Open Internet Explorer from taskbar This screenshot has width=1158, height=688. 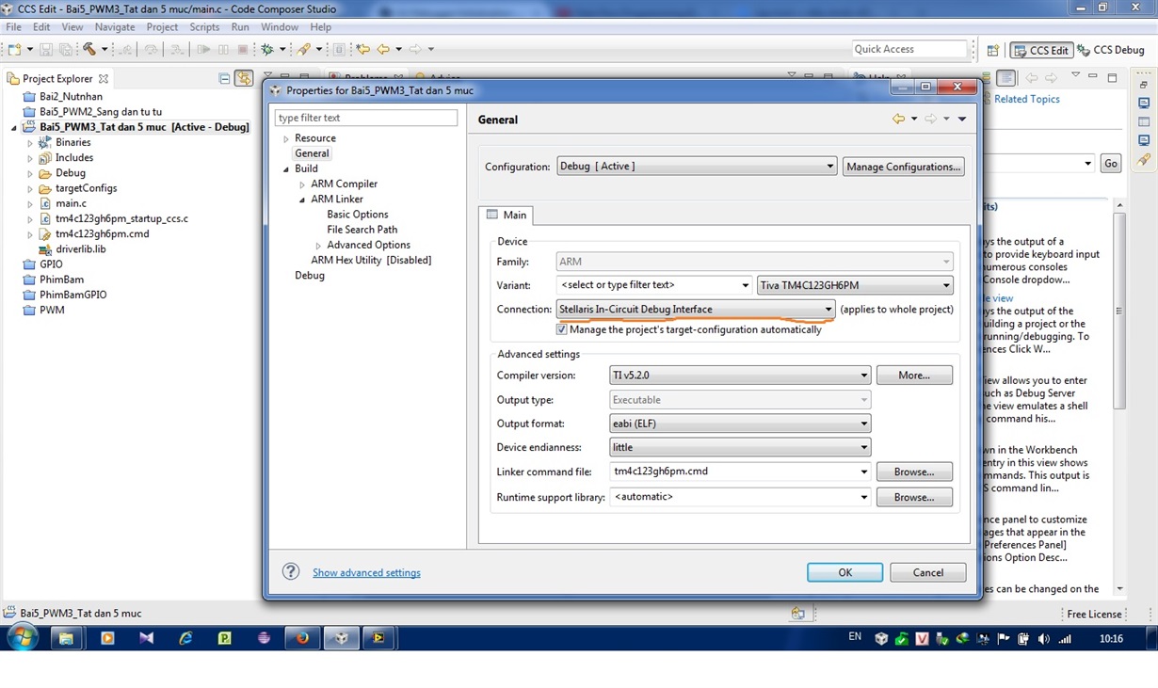pos(185,638)
